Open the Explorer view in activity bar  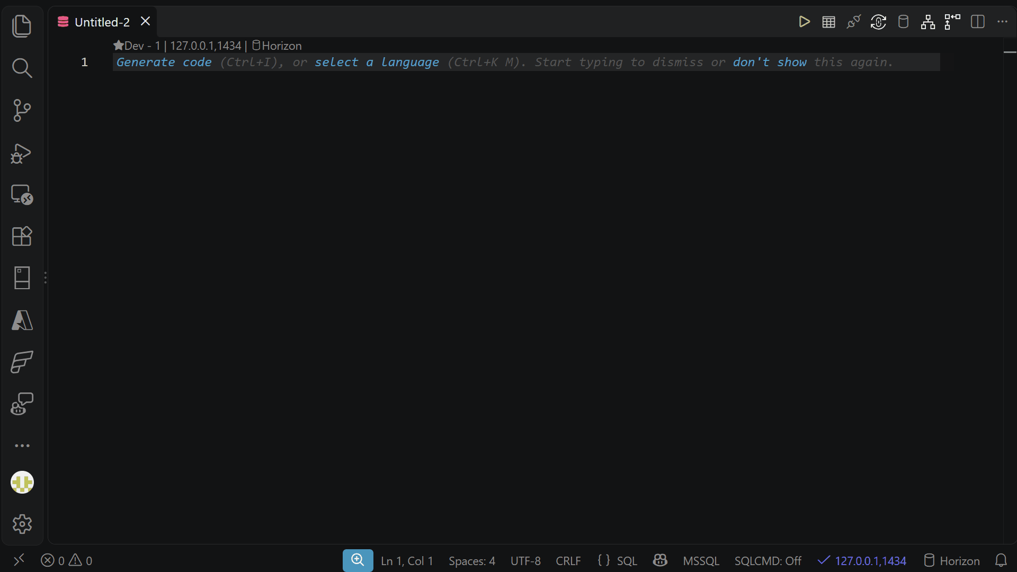pyautogui.click(x=22, y=26)
